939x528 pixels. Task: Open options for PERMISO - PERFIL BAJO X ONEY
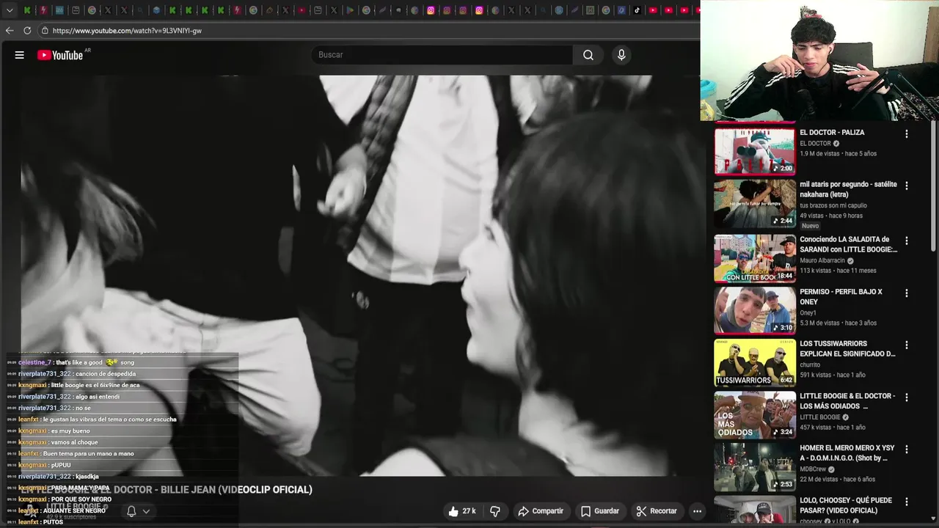point(907,293)
